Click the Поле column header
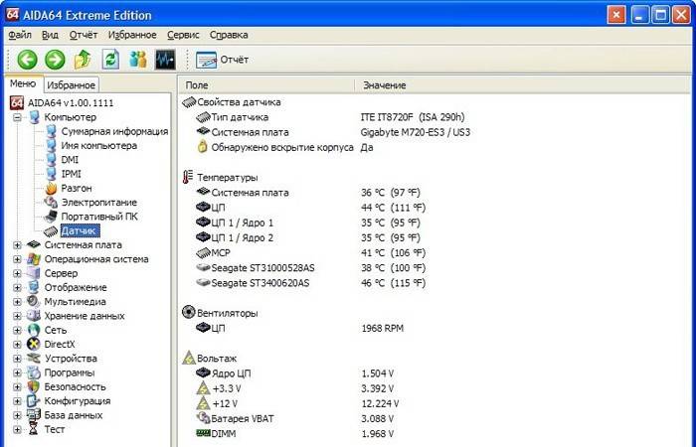 [197, 85]
